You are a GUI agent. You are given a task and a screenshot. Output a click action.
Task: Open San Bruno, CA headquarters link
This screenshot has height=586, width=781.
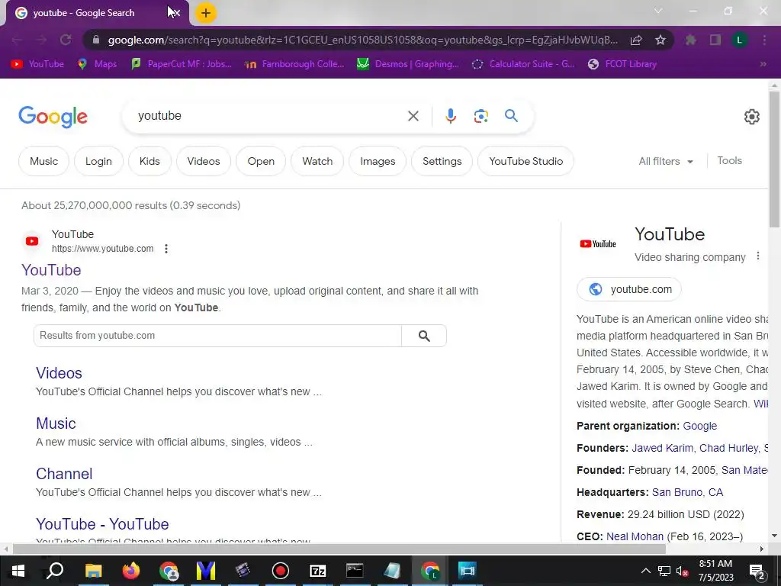(x=687, y=492)
